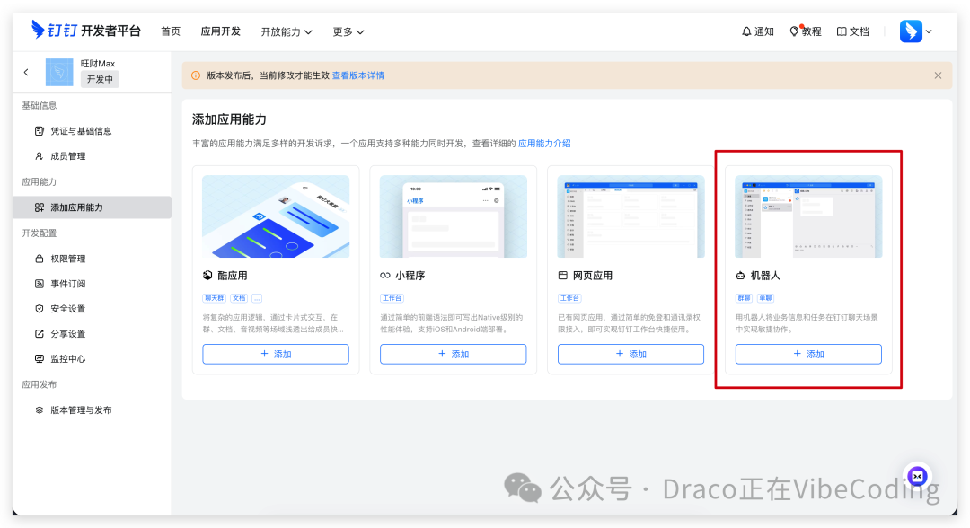Viewport: 970px width, 528px height.
Task: Open 版本管理与发布 in sidebar
Action: (x=92, y=409)
